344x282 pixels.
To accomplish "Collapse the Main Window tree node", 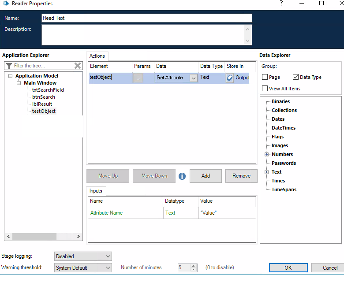I will pos(19,83).
